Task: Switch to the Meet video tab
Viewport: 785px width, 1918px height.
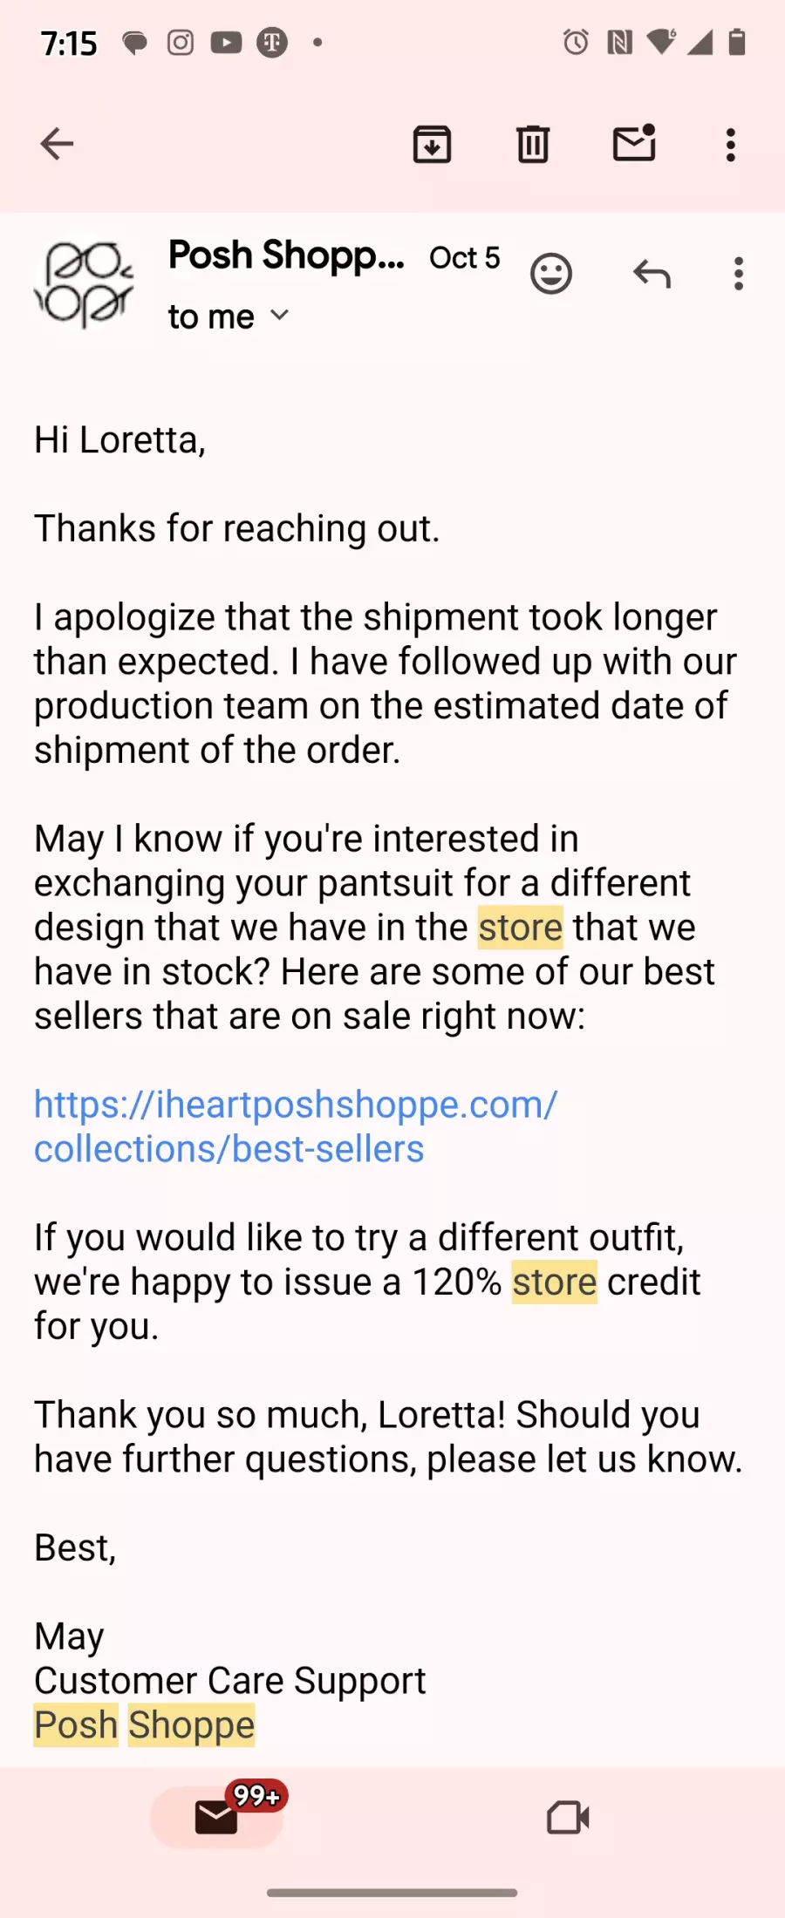Action: point(568,1818)
